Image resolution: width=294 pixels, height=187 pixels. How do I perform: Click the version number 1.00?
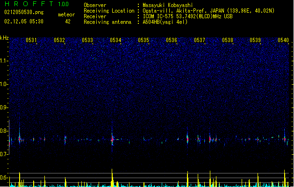click(x=64, y=4)
